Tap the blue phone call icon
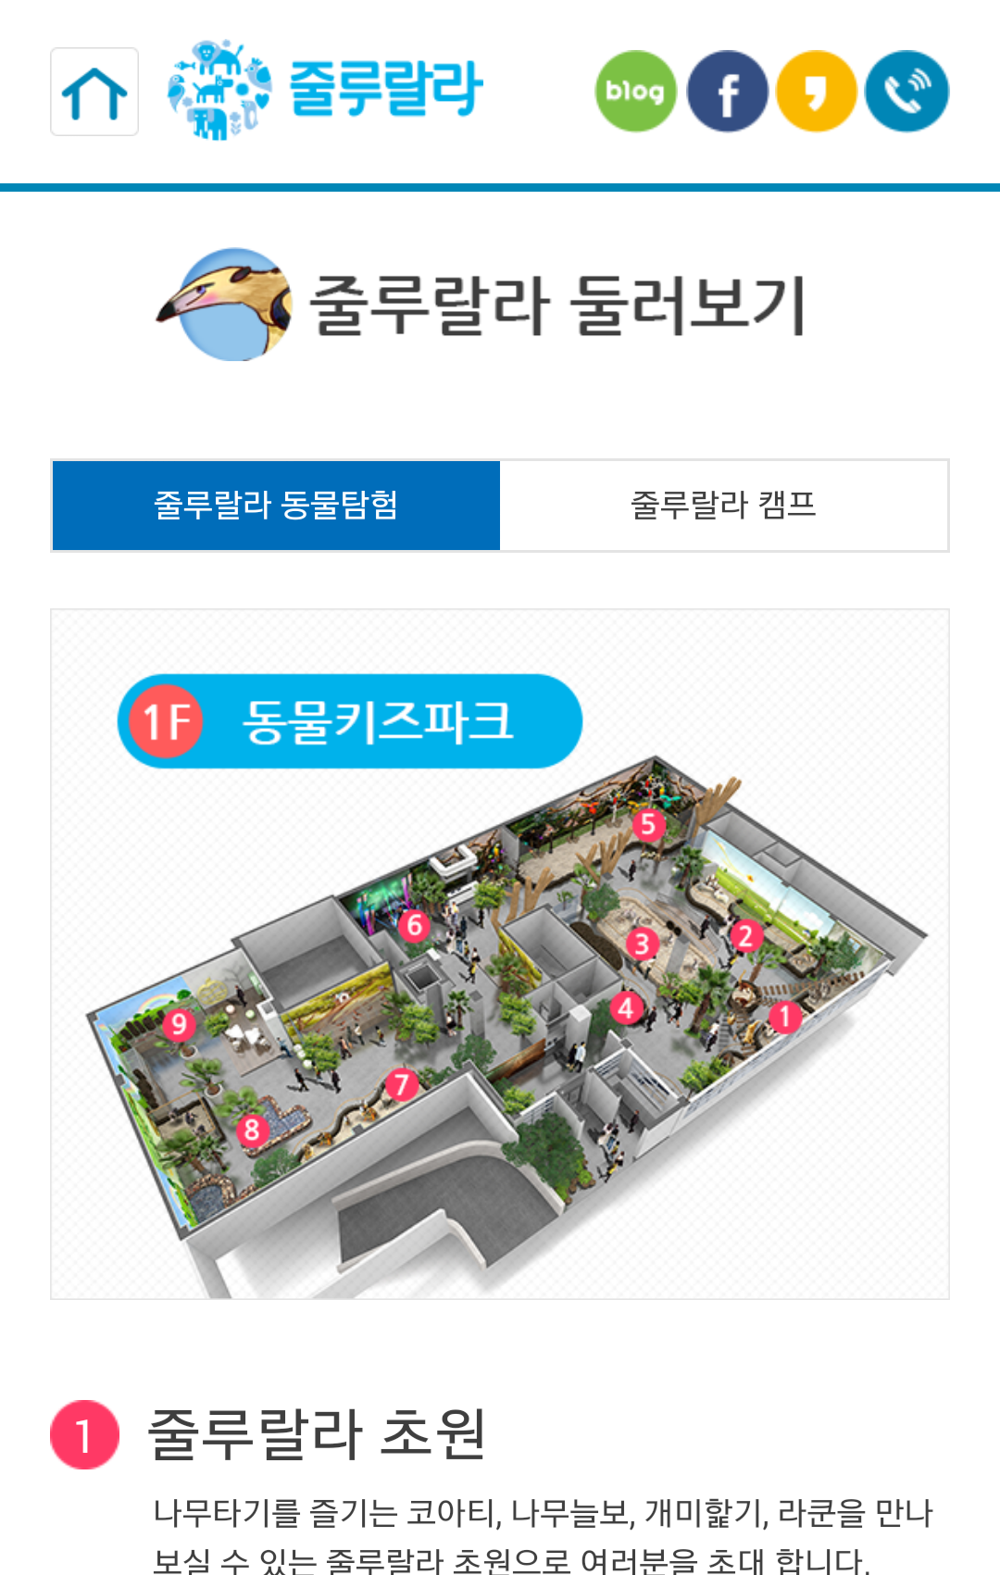 click(x=906, y=91)
